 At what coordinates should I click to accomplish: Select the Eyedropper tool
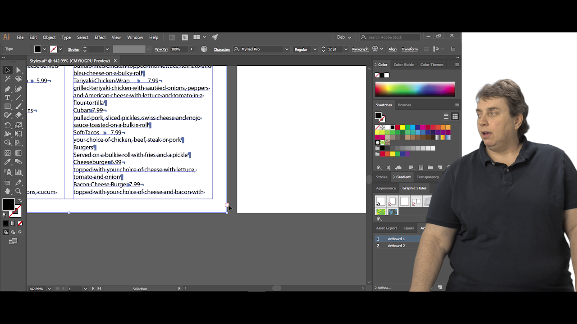[x=8, y=162]
